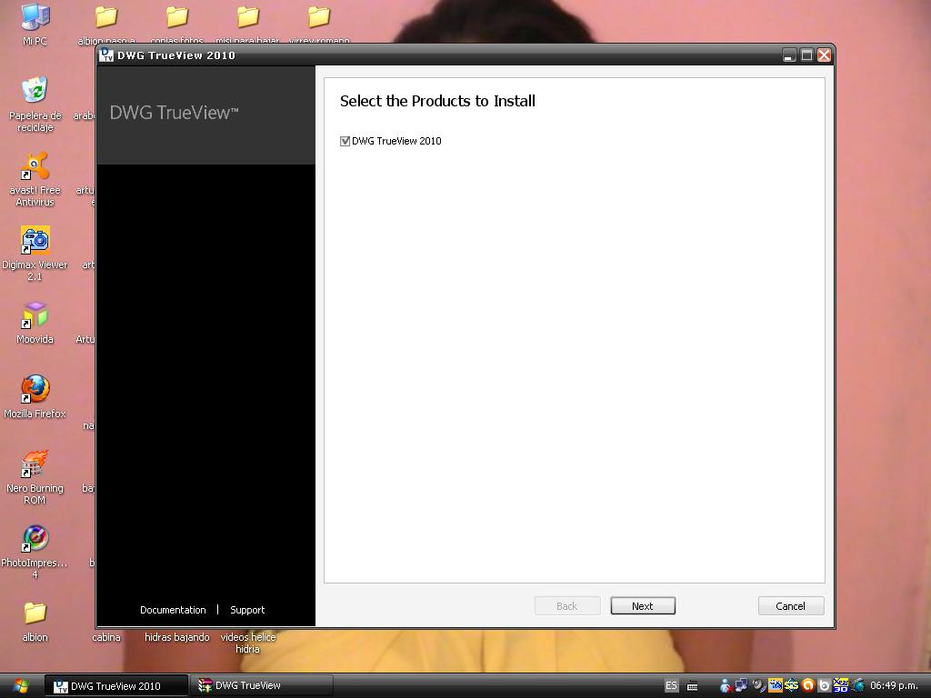Cancel the DWG TrueView installation
The height and width of the screenshot is (698, 931).
click(x=790, y=606)
